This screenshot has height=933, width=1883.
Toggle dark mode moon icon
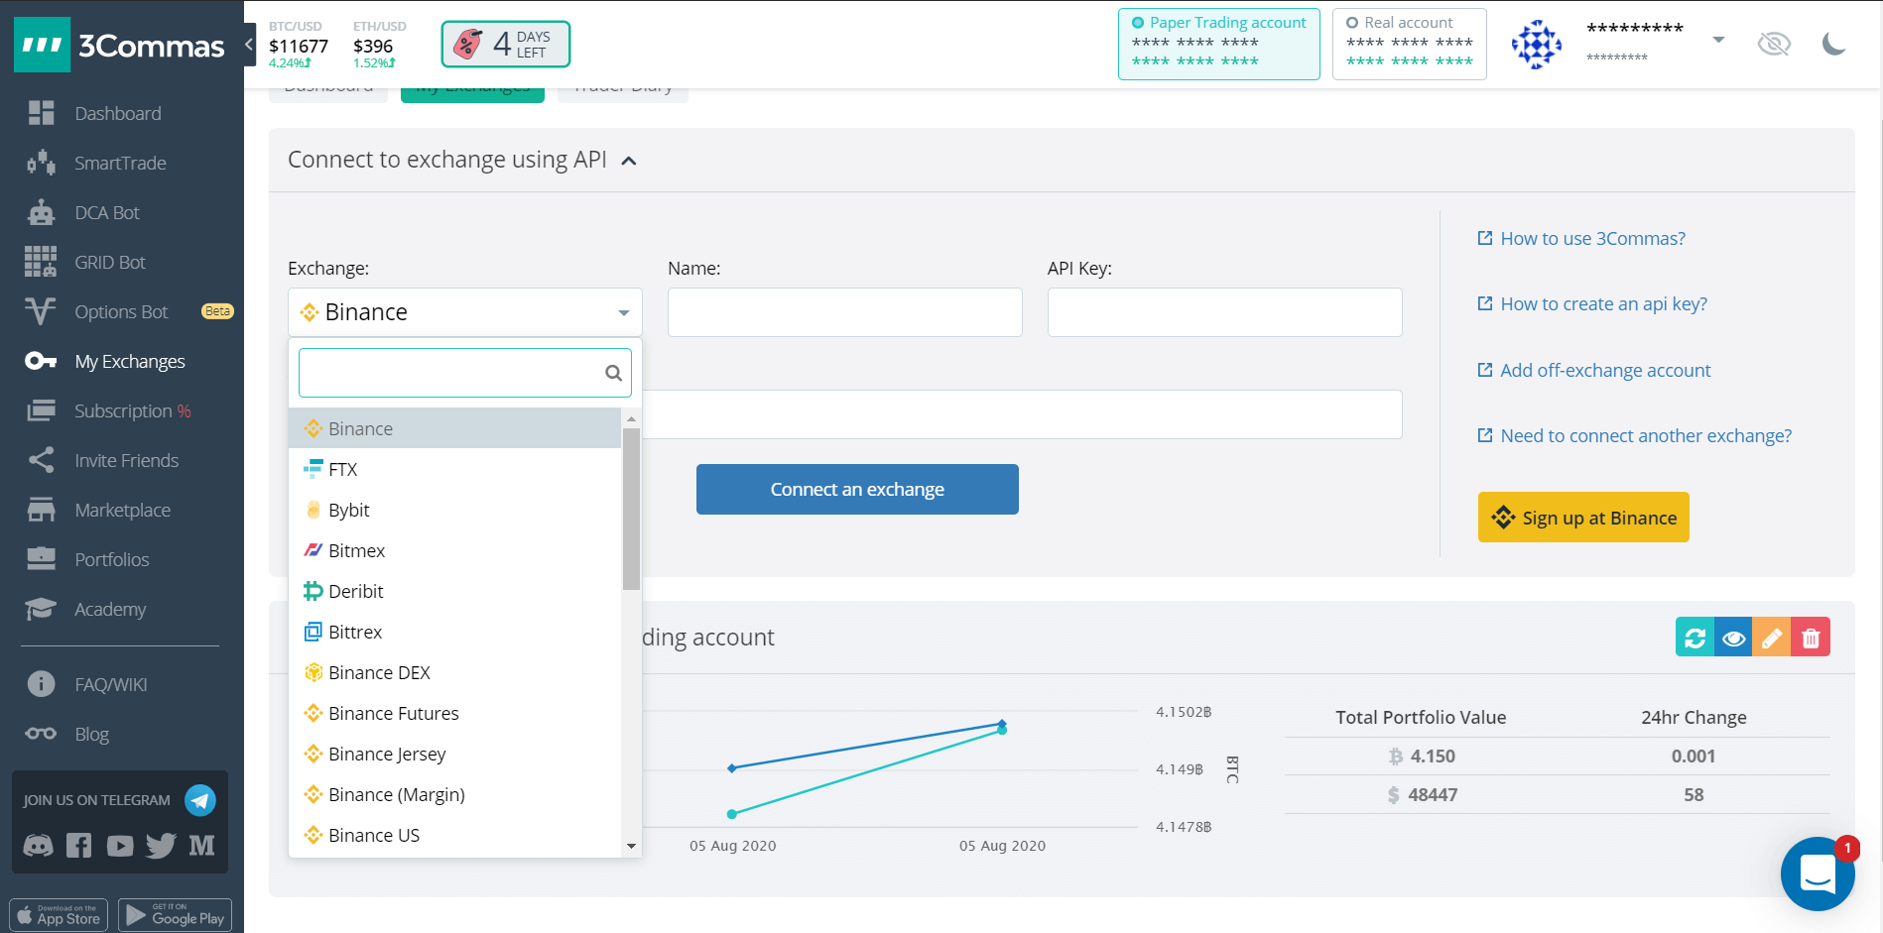[x=1833, y=44]
